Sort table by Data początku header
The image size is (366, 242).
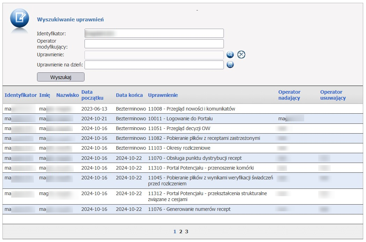pyautogui.click(x=92, y=95)
